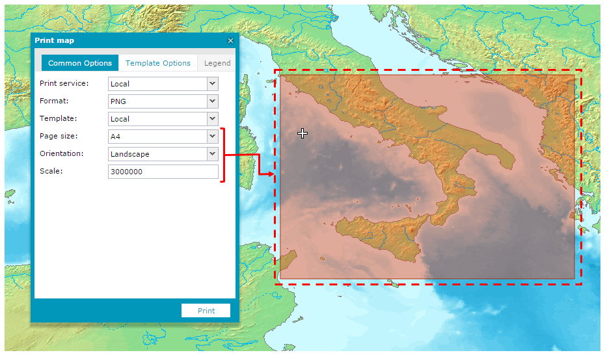Switch to the Common Options tab
This screenshot has width=605, height=355.
80,63
